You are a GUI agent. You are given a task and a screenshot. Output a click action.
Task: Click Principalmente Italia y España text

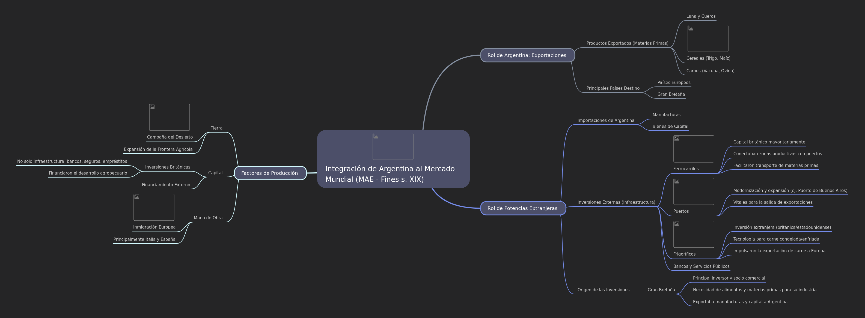click(144, 239)
